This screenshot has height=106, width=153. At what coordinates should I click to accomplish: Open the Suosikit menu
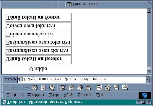tap(84, 95)
